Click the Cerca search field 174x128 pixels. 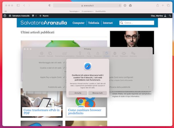[137, 23]
